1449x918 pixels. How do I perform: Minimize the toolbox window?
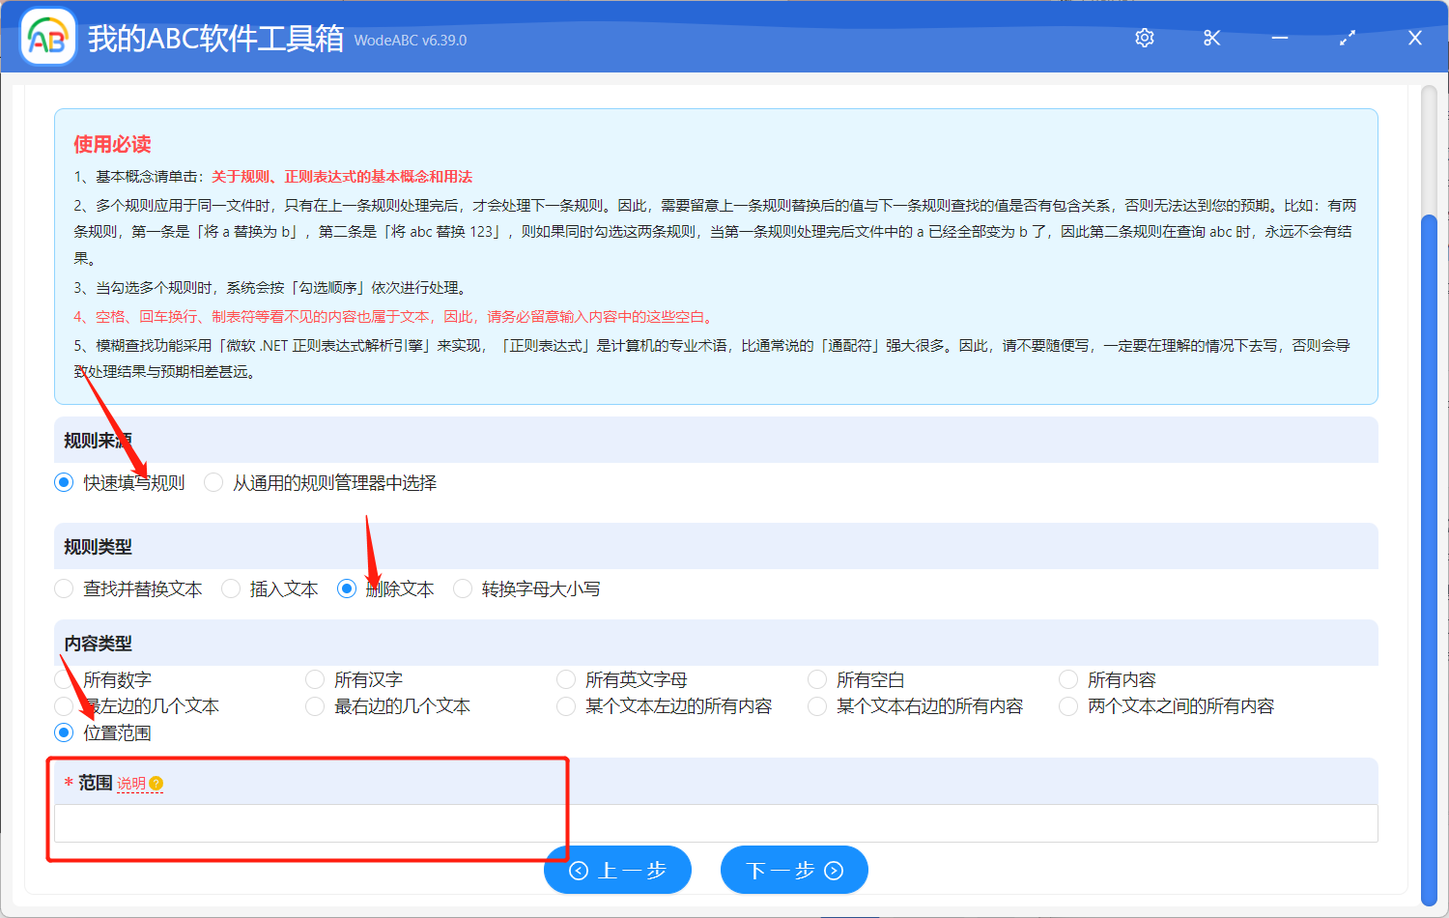[x=1280, y=38]
